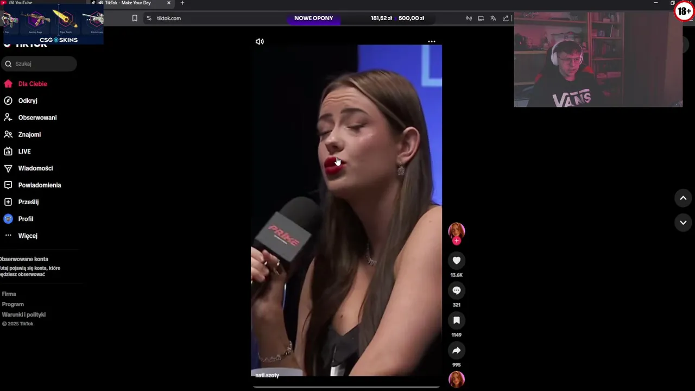Click the search magnifier icon
695x391 pixels.
point(8,64)
